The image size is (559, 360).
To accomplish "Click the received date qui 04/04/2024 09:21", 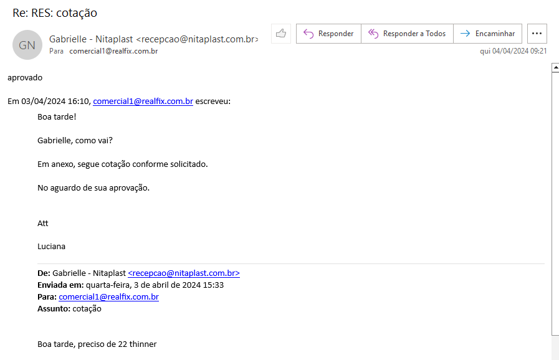I will (513, 51).
